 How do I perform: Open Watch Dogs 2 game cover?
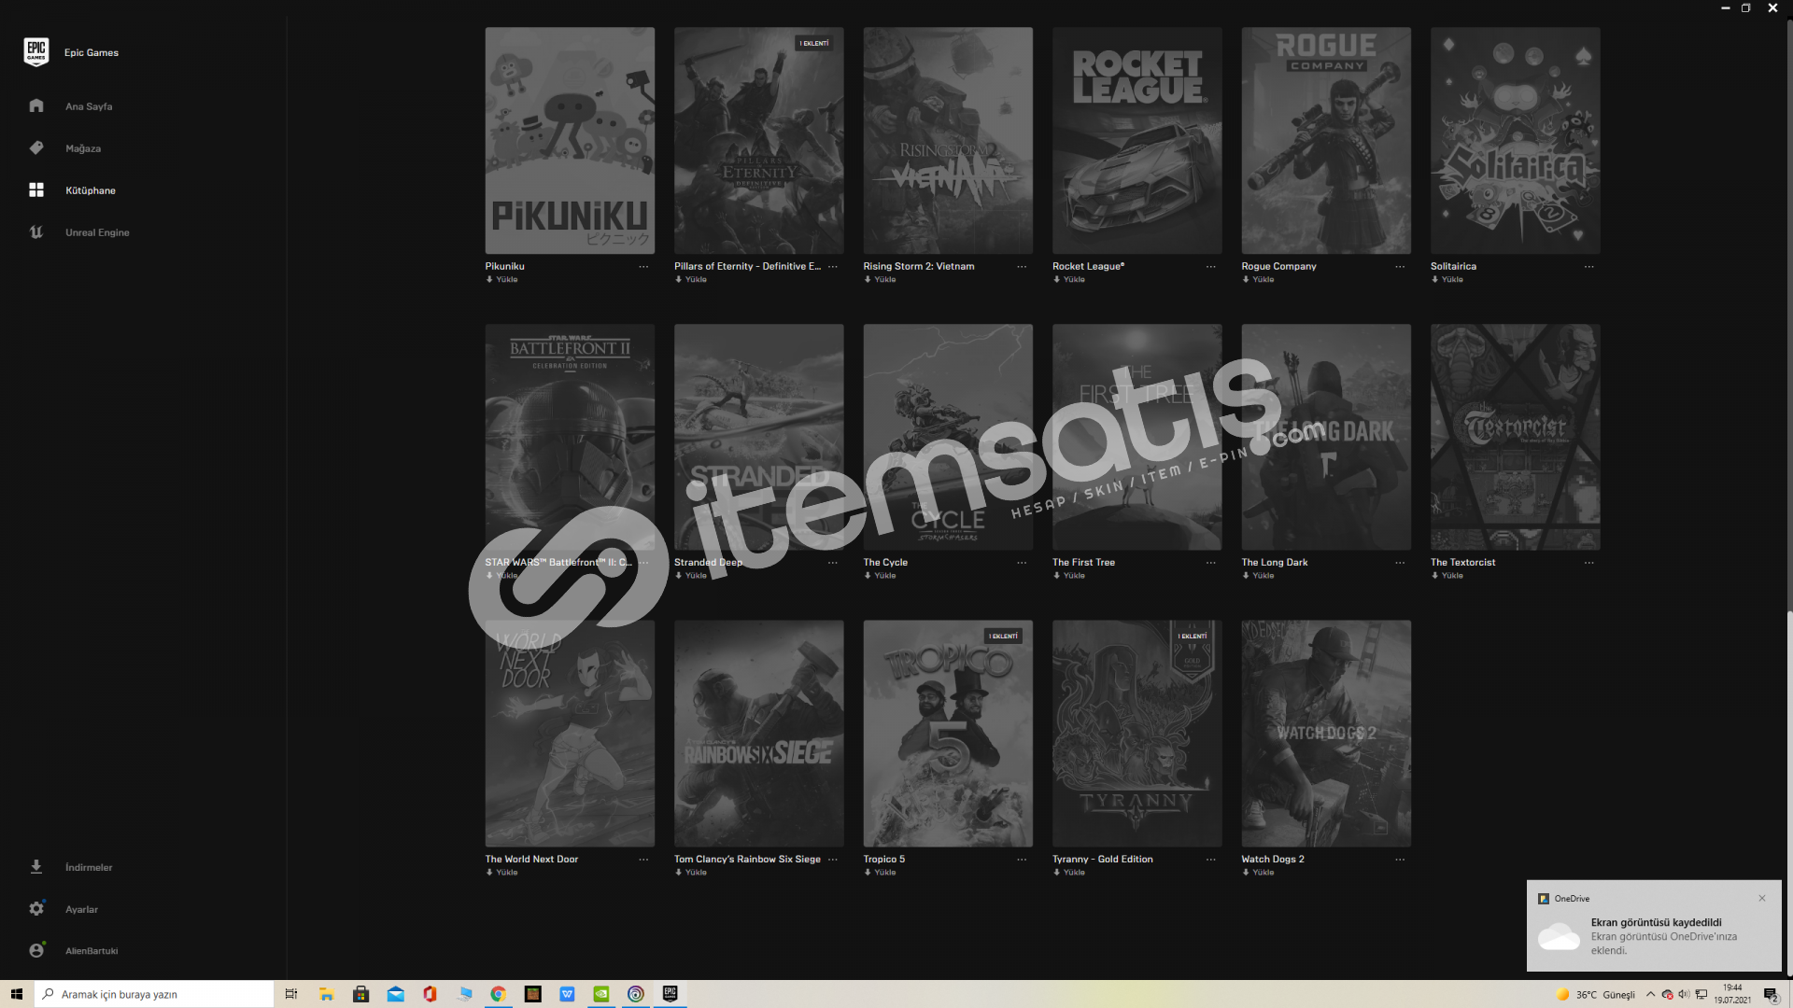tap(1326, 734)
